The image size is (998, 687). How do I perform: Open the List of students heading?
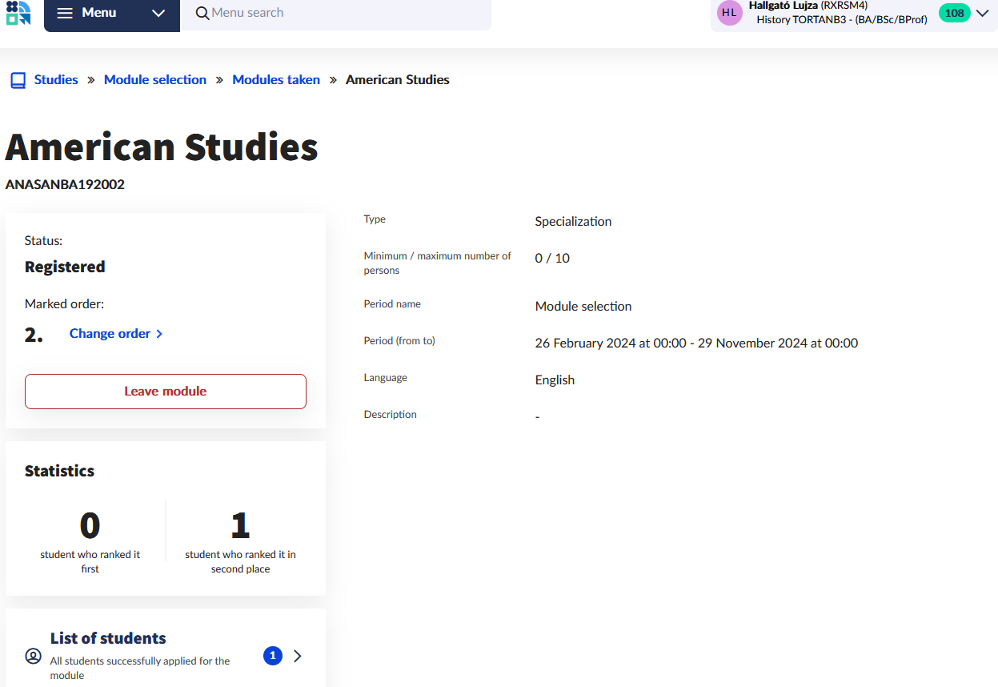pyautogui.click(x=108, y=638)
